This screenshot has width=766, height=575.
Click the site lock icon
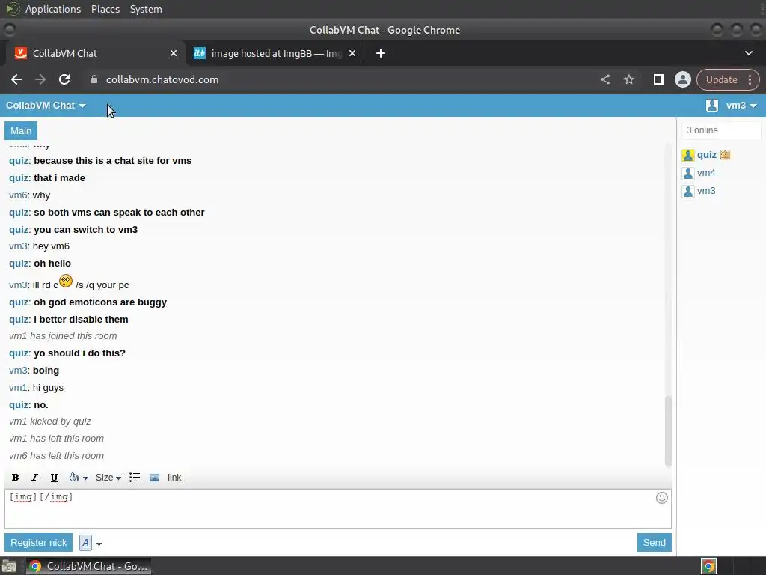(x=94, y=79)
